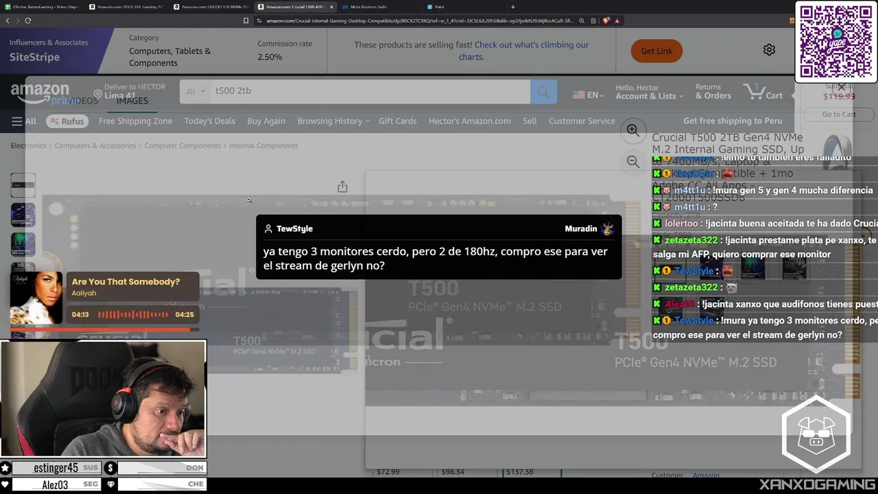Click the Computer Components breadcrumb

tap(182, 145)
